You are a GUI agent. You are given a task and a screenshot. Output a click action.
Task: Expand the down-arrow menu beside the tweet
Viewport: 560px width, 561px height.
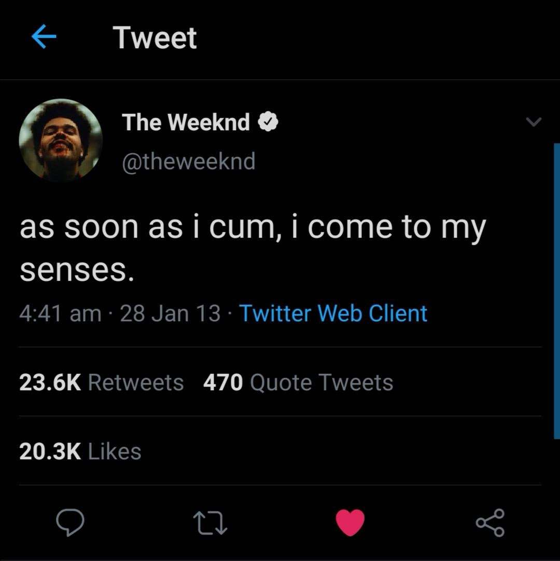tap(534, 122)
